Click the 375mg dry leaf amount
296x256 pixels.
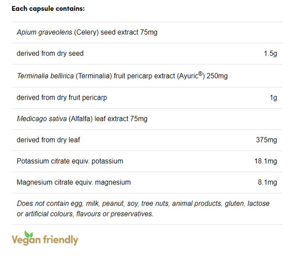click(267, 140)
